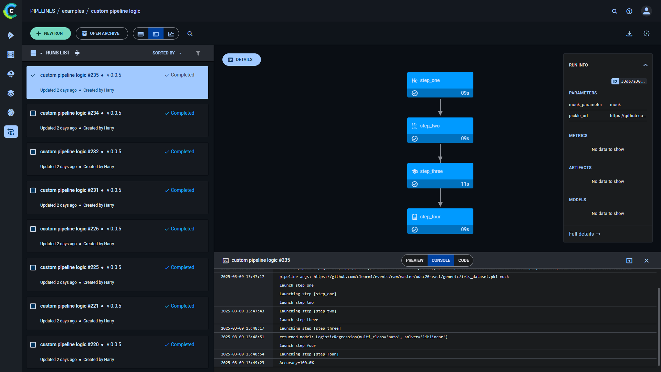Open the PREVIEW tab
The width and height of the screenshot is (661, 372).
(x=414, y=260)
